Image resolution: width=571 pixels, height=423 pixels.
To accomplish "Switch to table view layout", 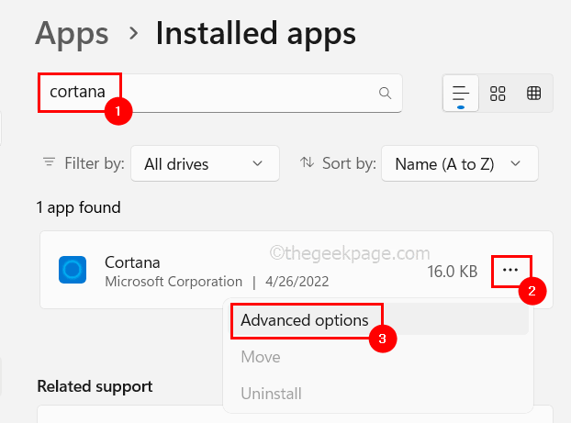I will (533, 94).
